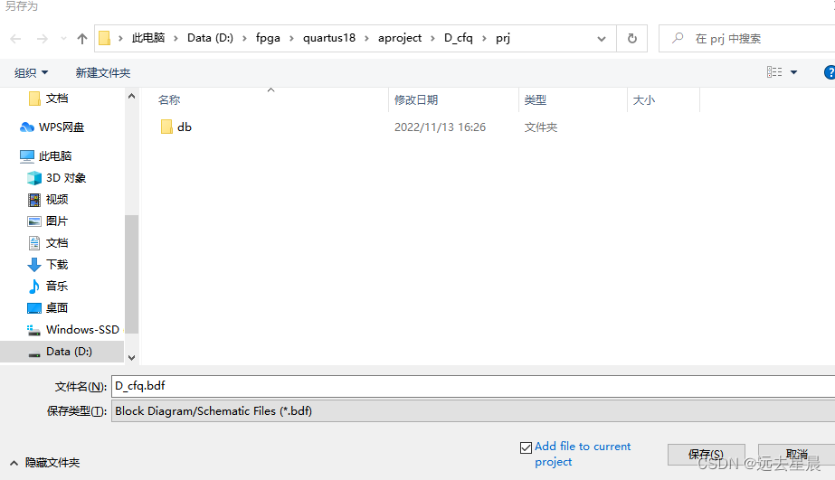This screenshot has width=835, height=480.
Task: Open 3D 对象 folder in sidebar
Action: [x=65, y=178]
